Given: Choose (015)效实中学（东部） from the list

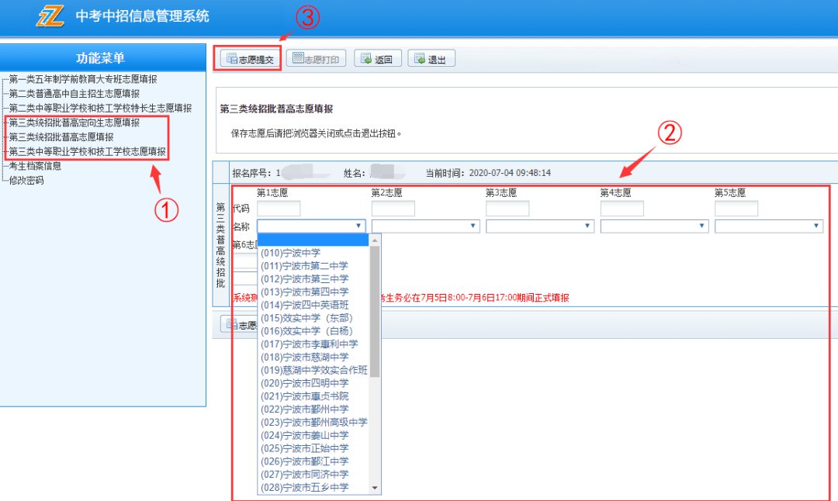Looking at the screenshot, I should [x=306, y=318].
